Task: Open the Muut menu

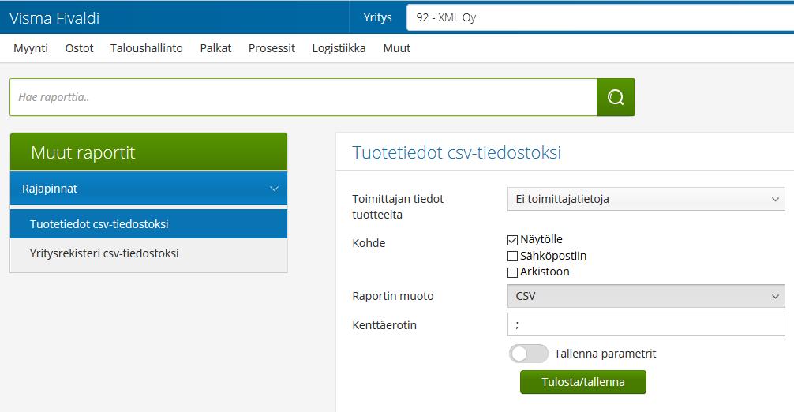Action: tap(397, 48)
